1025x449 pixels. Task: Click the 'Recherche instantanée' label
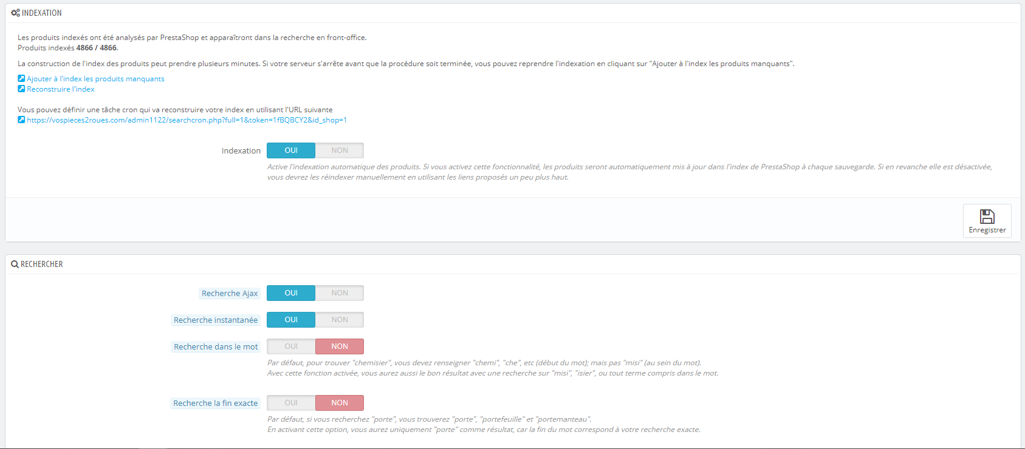pos(216,320)
